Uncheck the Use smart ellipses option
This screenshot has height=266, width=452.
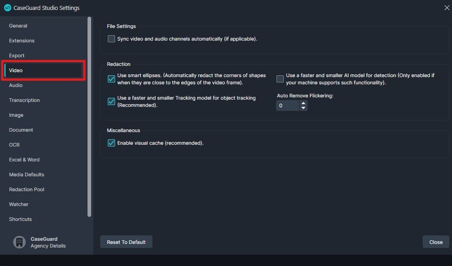(111, 79)
